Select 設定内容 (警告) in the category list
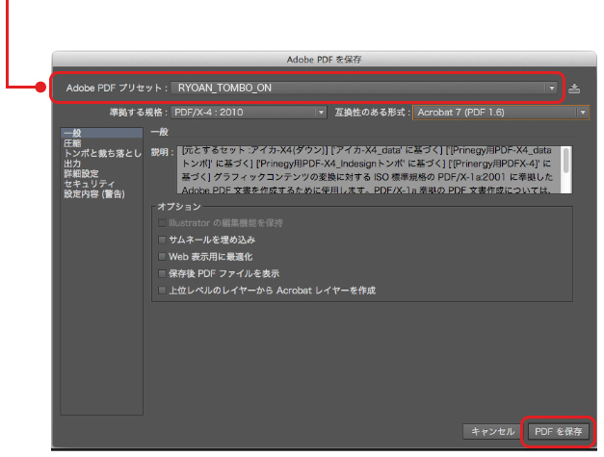This screenshot has width=604, height=457. (102, 194)
